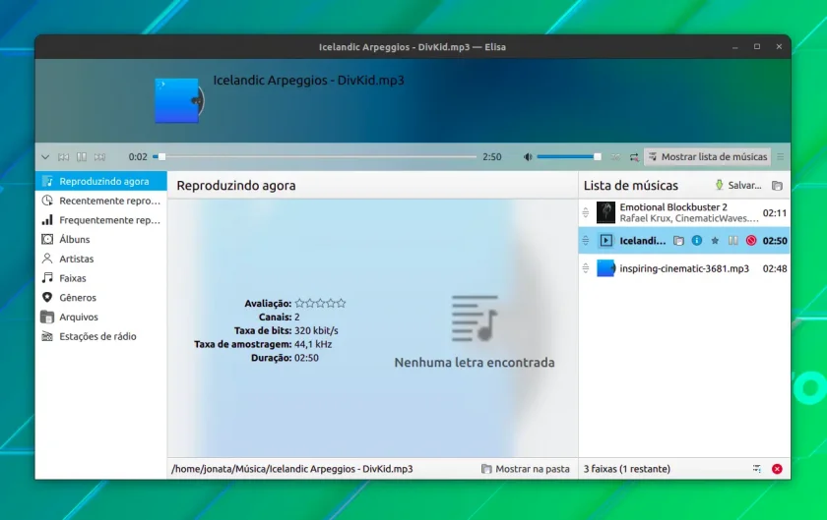Open the hamburger application menu
Viewport: 827px width, 520px height.
[781, 157]
